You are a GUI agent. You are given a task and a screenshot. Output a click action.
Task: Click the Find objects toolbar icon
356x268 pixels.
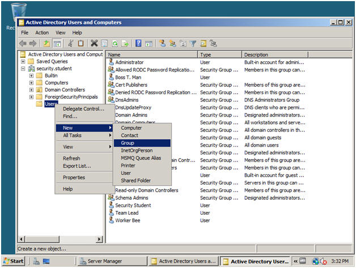203,43
